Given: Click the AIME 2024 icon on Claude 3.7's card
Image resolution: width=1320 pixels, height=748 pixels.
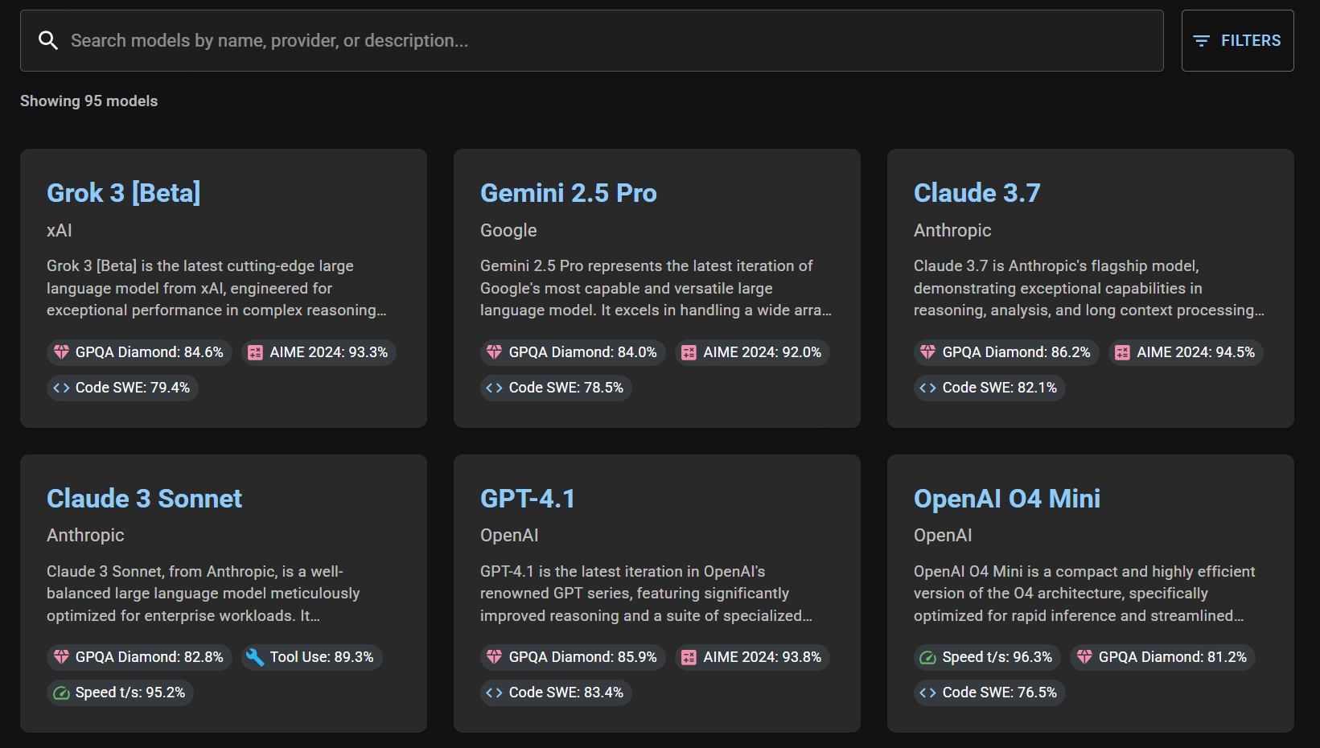Looking at the screenshot, I should [x=1122, y=351].
